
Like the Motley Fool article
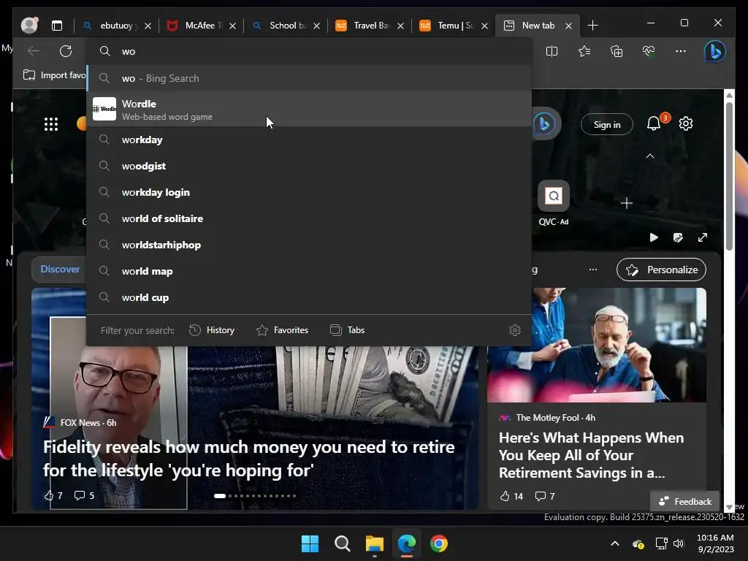511,496
